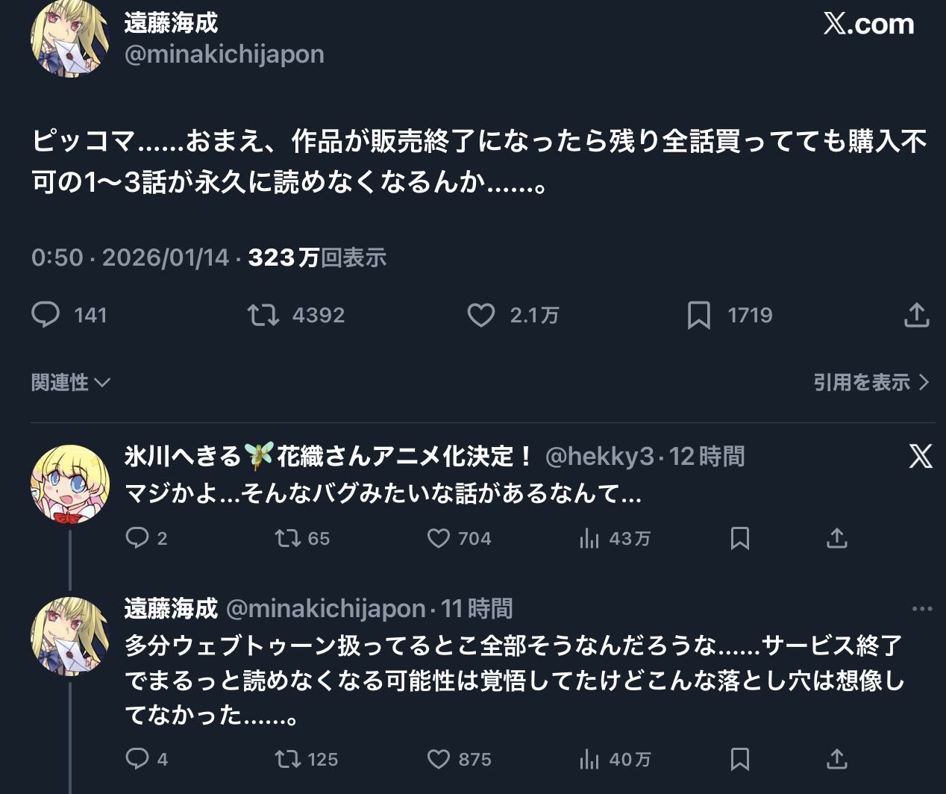Repost the 11時間 reply with 125 reposts
The width and height of the screenshot is (946, 794).
288,759
